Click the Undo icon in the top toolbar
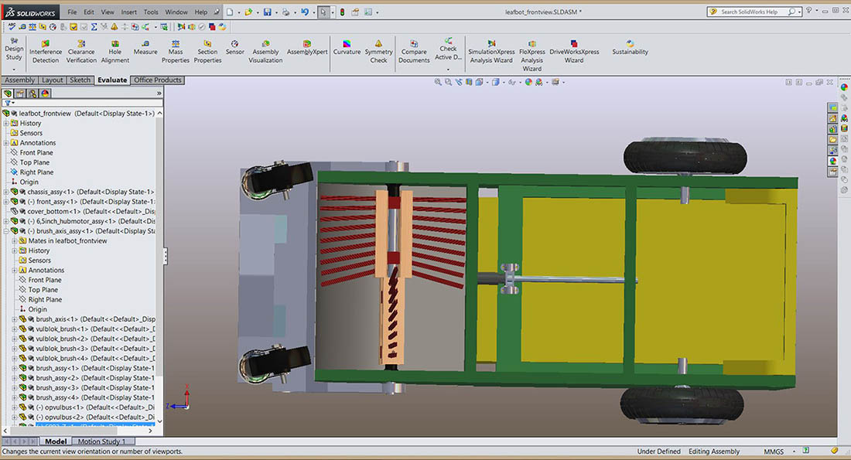Viewport: 851px width, 460px height. click(x=305, y=12)
